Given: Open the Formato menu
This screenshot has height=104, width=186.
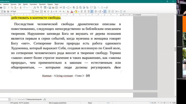Looking at the screenshot, I should tap(14, 4).
